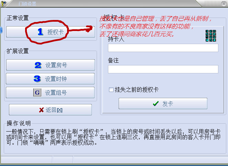Screen dimensions: 228x166
Task: Open the numeric keypad icon
Action: (211, 36)
